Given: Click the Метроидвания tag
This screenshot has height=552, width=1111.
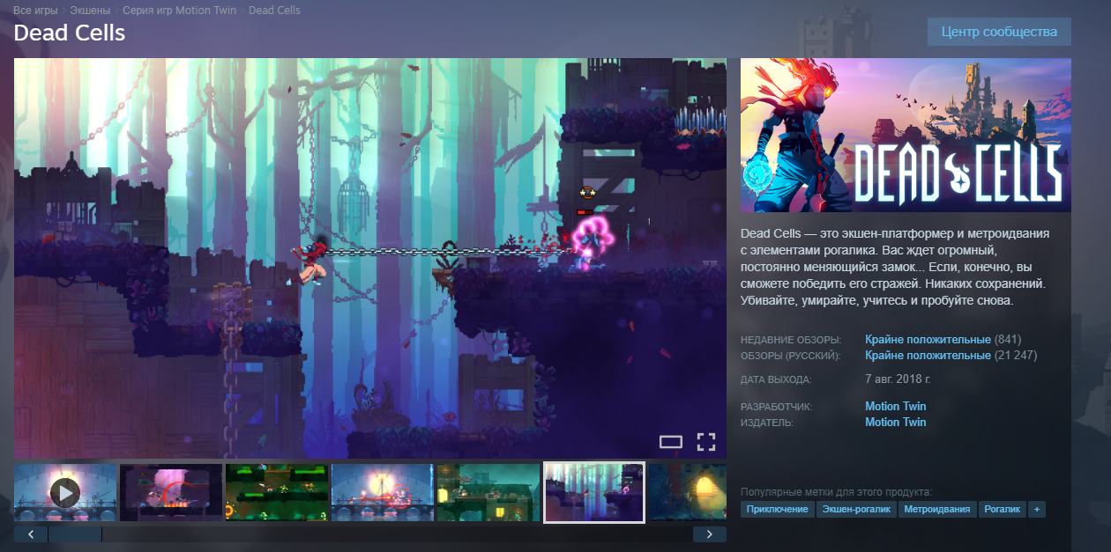Looking at the screenshot, I should coord(937,510).
